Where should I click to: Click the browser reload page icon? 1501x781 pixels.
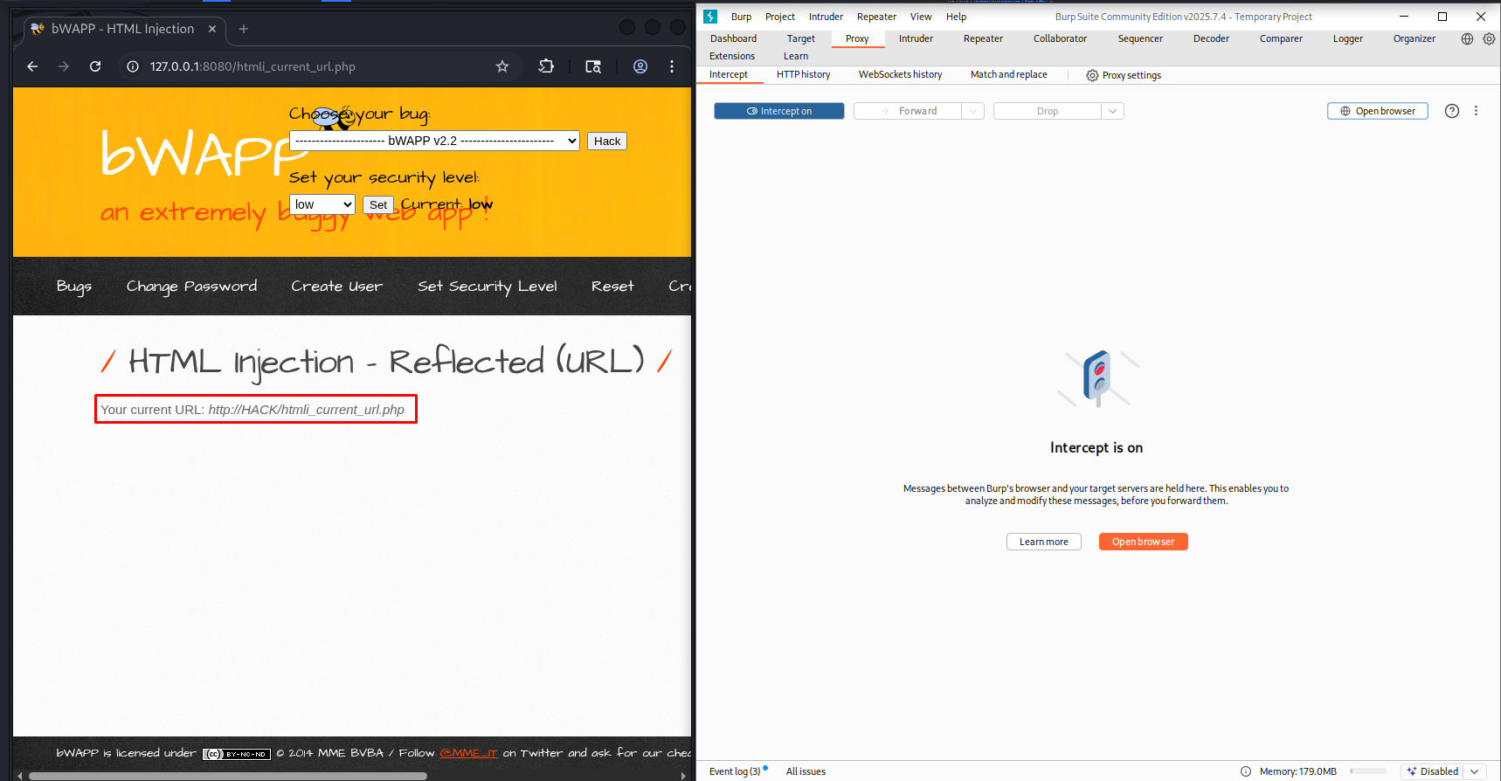click(x=95, y=66)
